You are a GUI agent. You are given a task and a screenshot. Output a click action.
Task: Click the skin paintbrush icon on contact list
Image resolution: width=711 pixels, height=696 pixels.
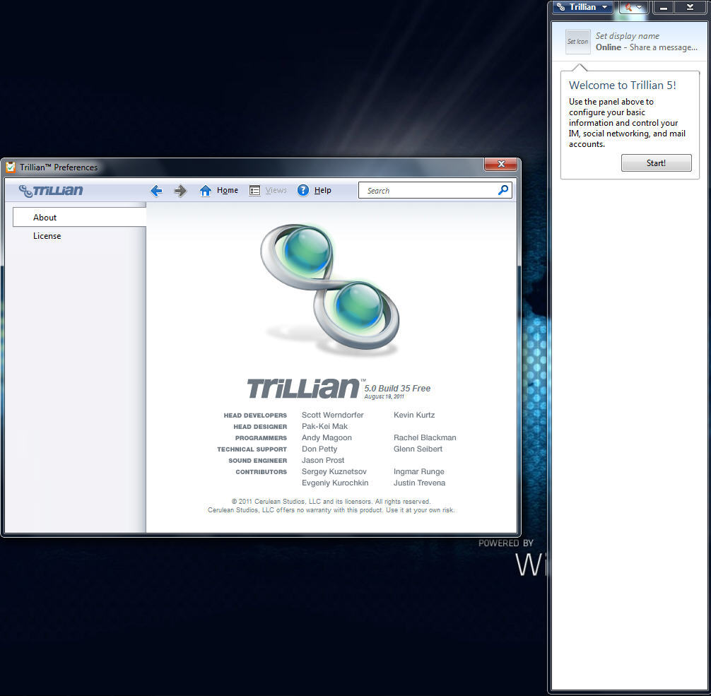[628, 8]
